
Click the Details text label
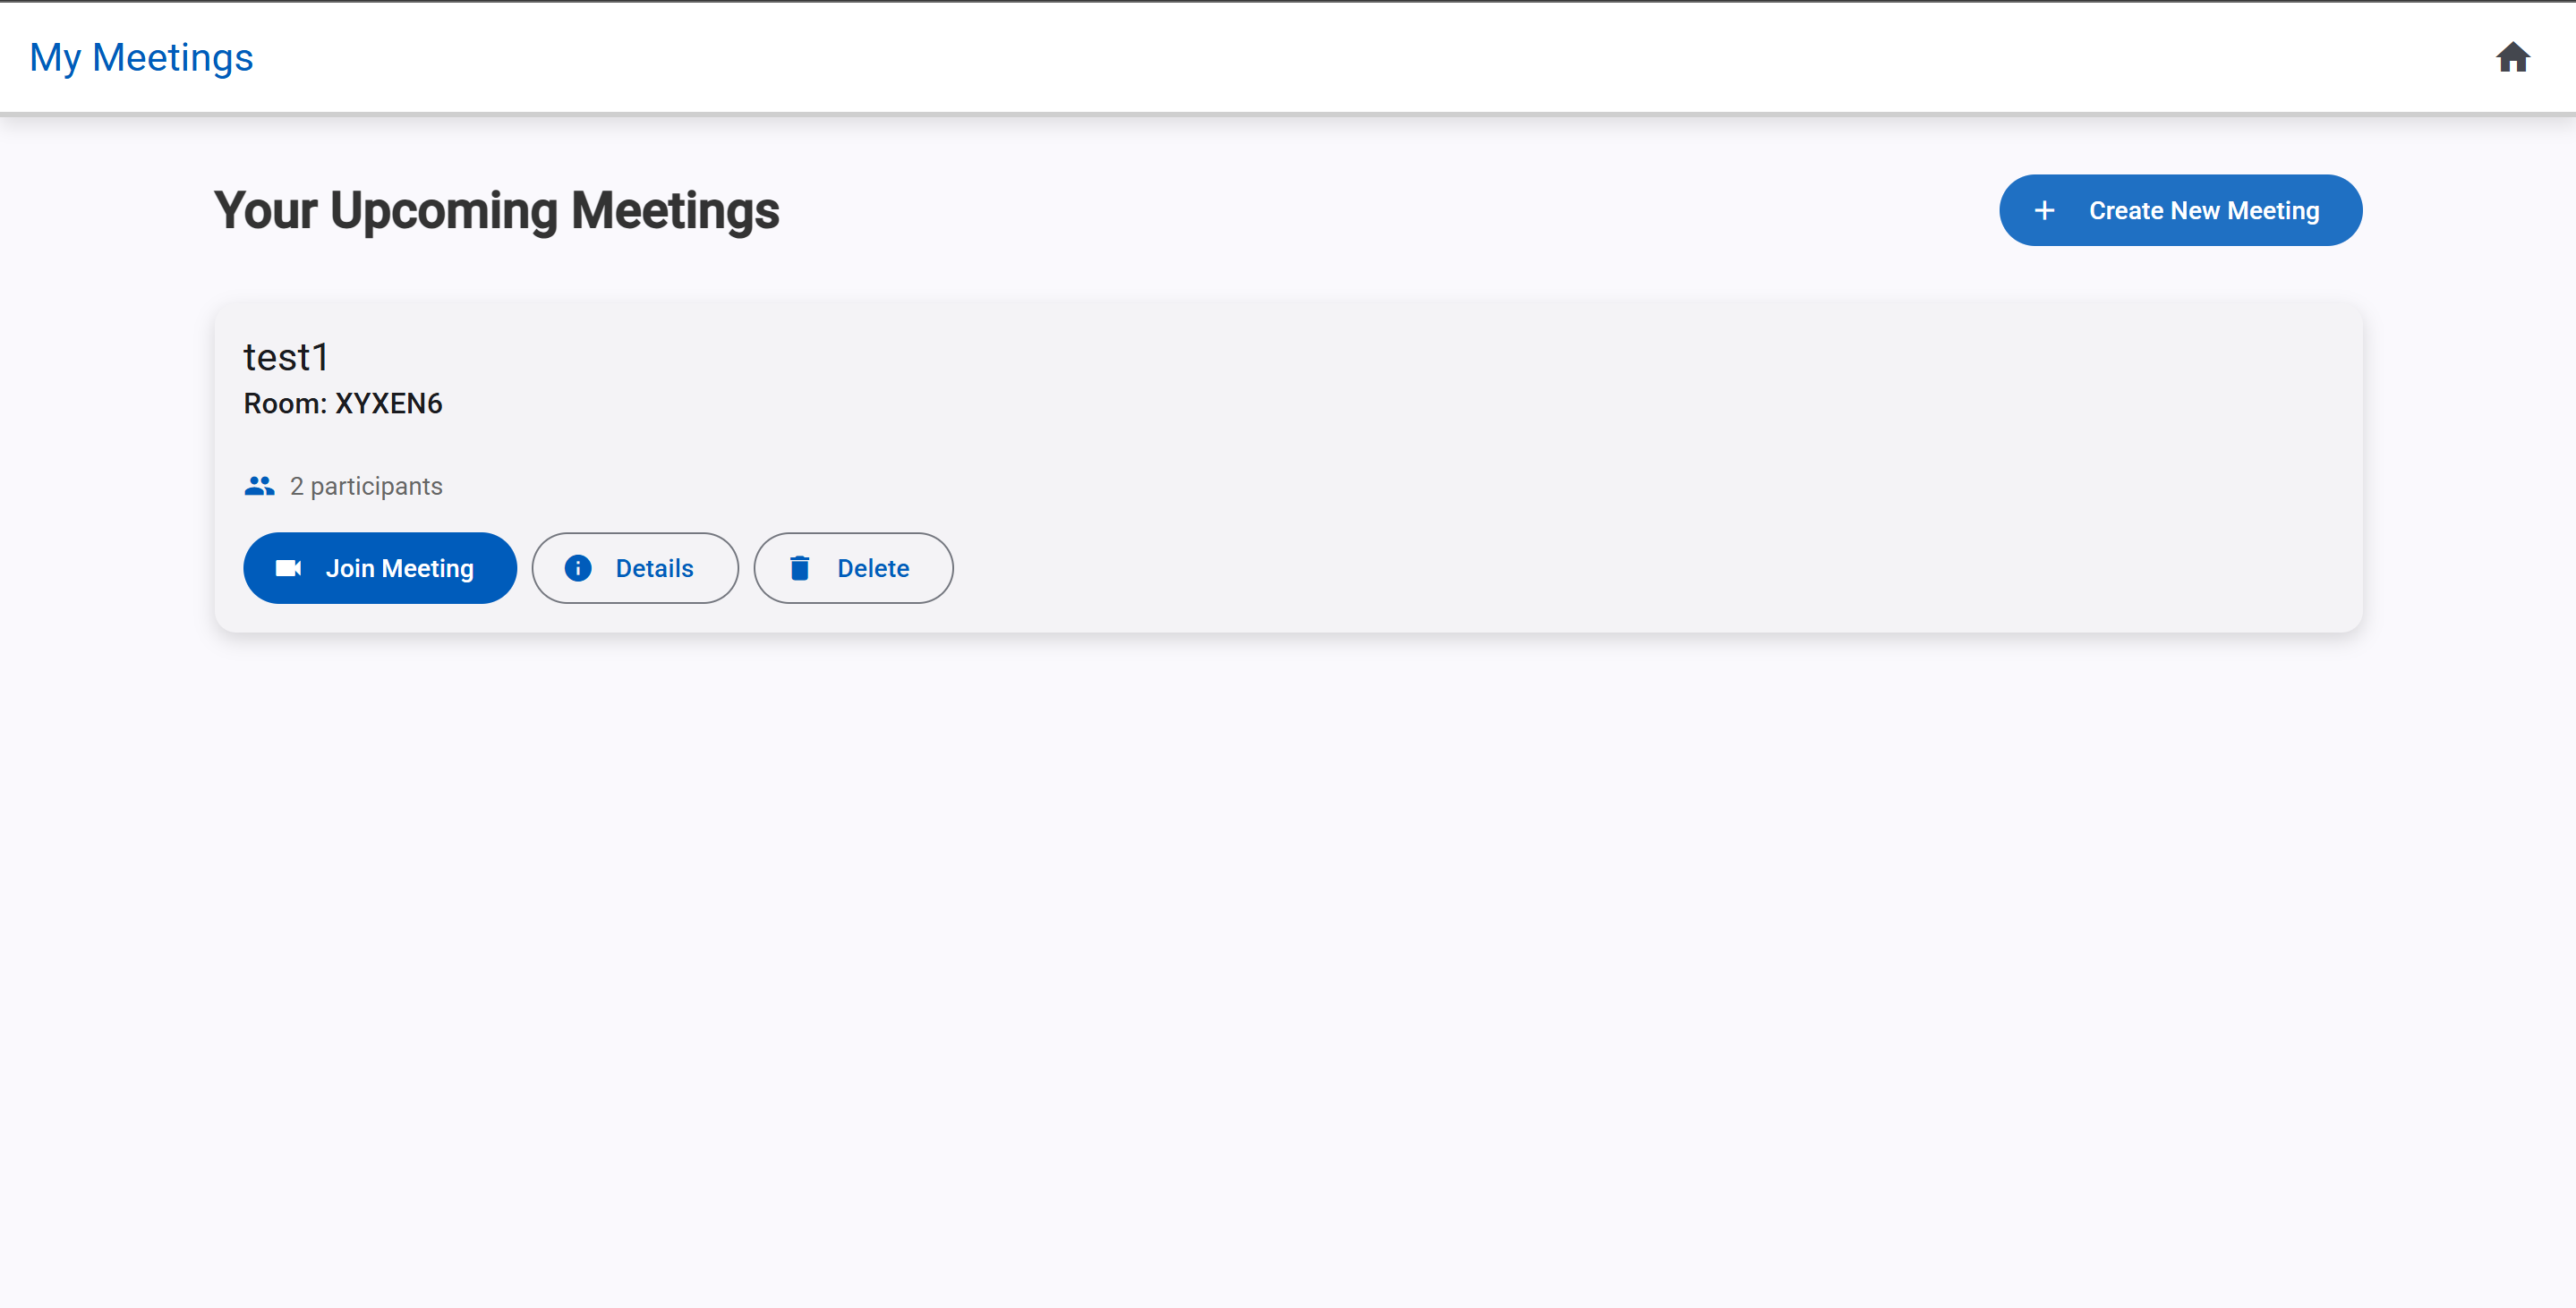[x=654, y=569]
